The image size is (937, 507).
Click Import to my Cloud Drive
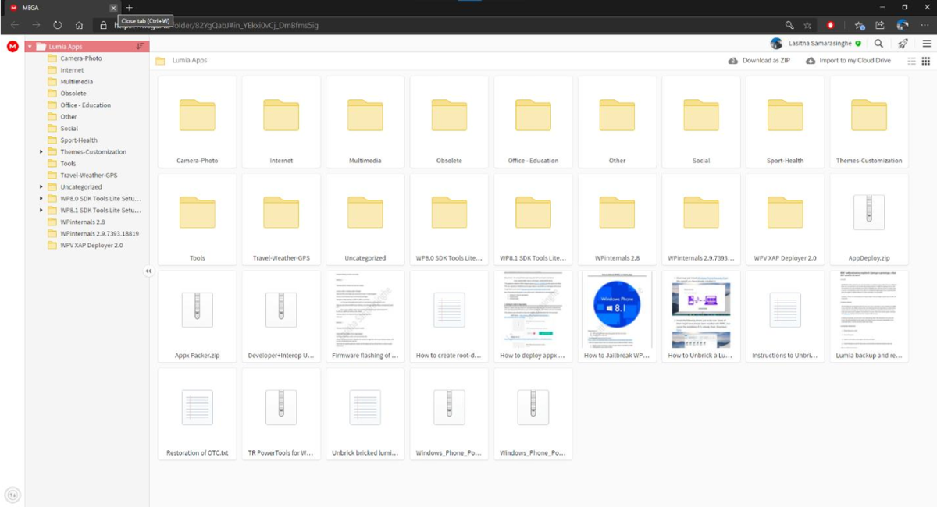pos(848,61)
